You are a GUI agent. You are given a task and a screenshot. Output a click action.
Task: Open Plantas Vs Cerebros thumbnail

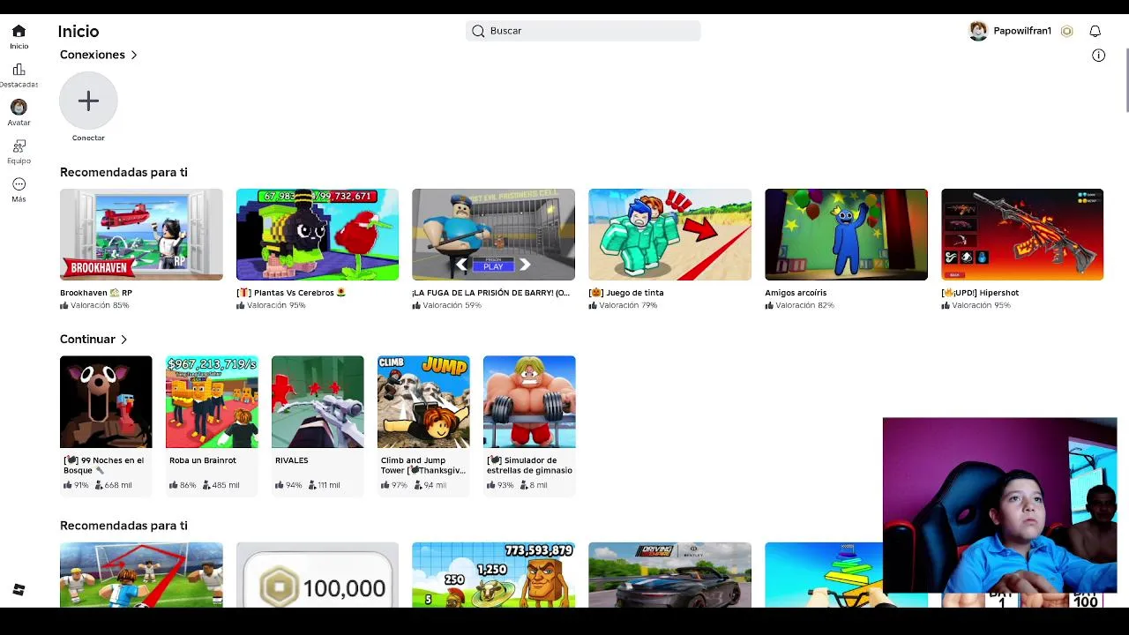318,235
